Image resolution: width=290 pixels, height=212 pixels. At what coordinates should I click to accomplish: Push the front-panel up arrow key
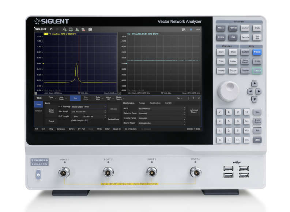click(x=255, y=84)
